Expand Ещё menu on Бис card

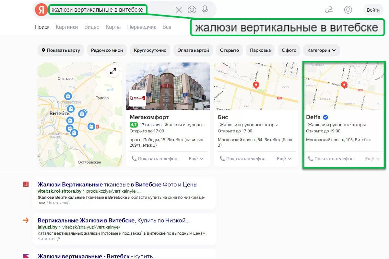pos(284,159)
